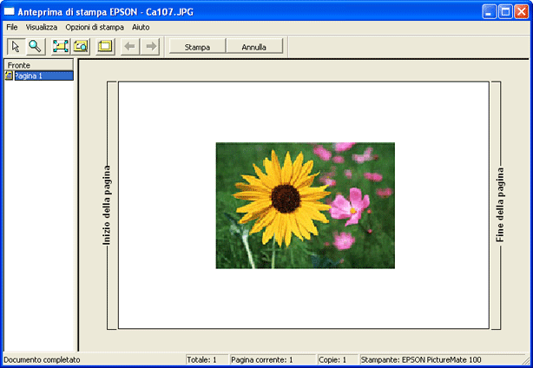Viewport: 533px width, 368px height.
Task: Click the sunflower image in the preview
Action: coord(305,206)
